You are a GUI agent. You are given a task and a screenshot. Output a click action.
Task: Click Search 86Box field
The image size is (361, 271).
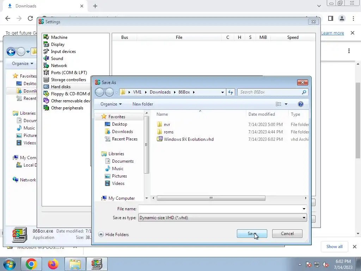click(273, 92)
